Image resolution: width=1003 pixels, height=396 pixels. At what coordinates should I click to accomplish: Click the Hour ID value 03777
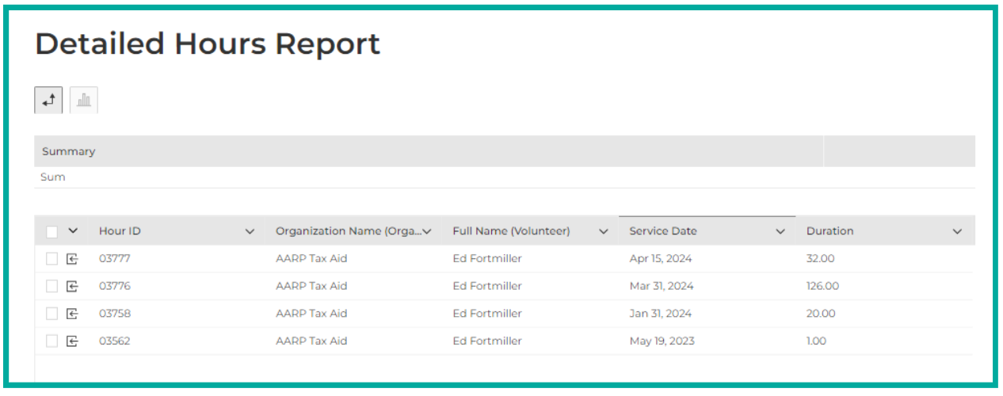115,258
